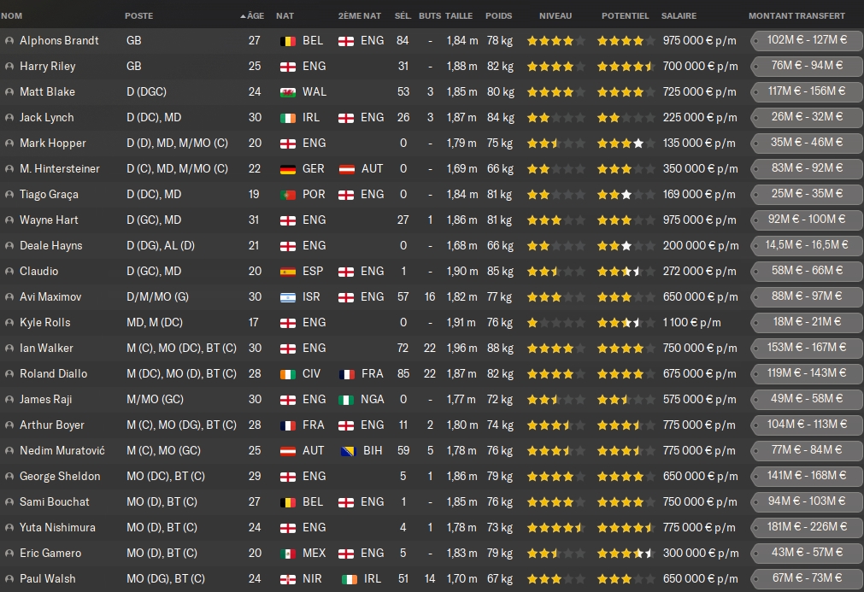The width and height of the screenshot is (864, 592).
Task: Click the player icon beside Mark Hopper
Action: 9,144
